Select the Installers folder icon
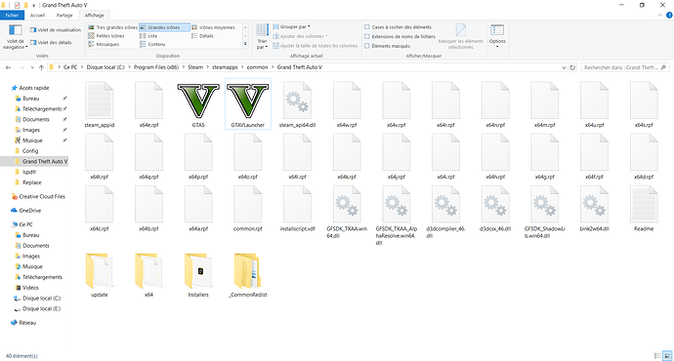This screenshot has height=361, width=674. (198, 271)
